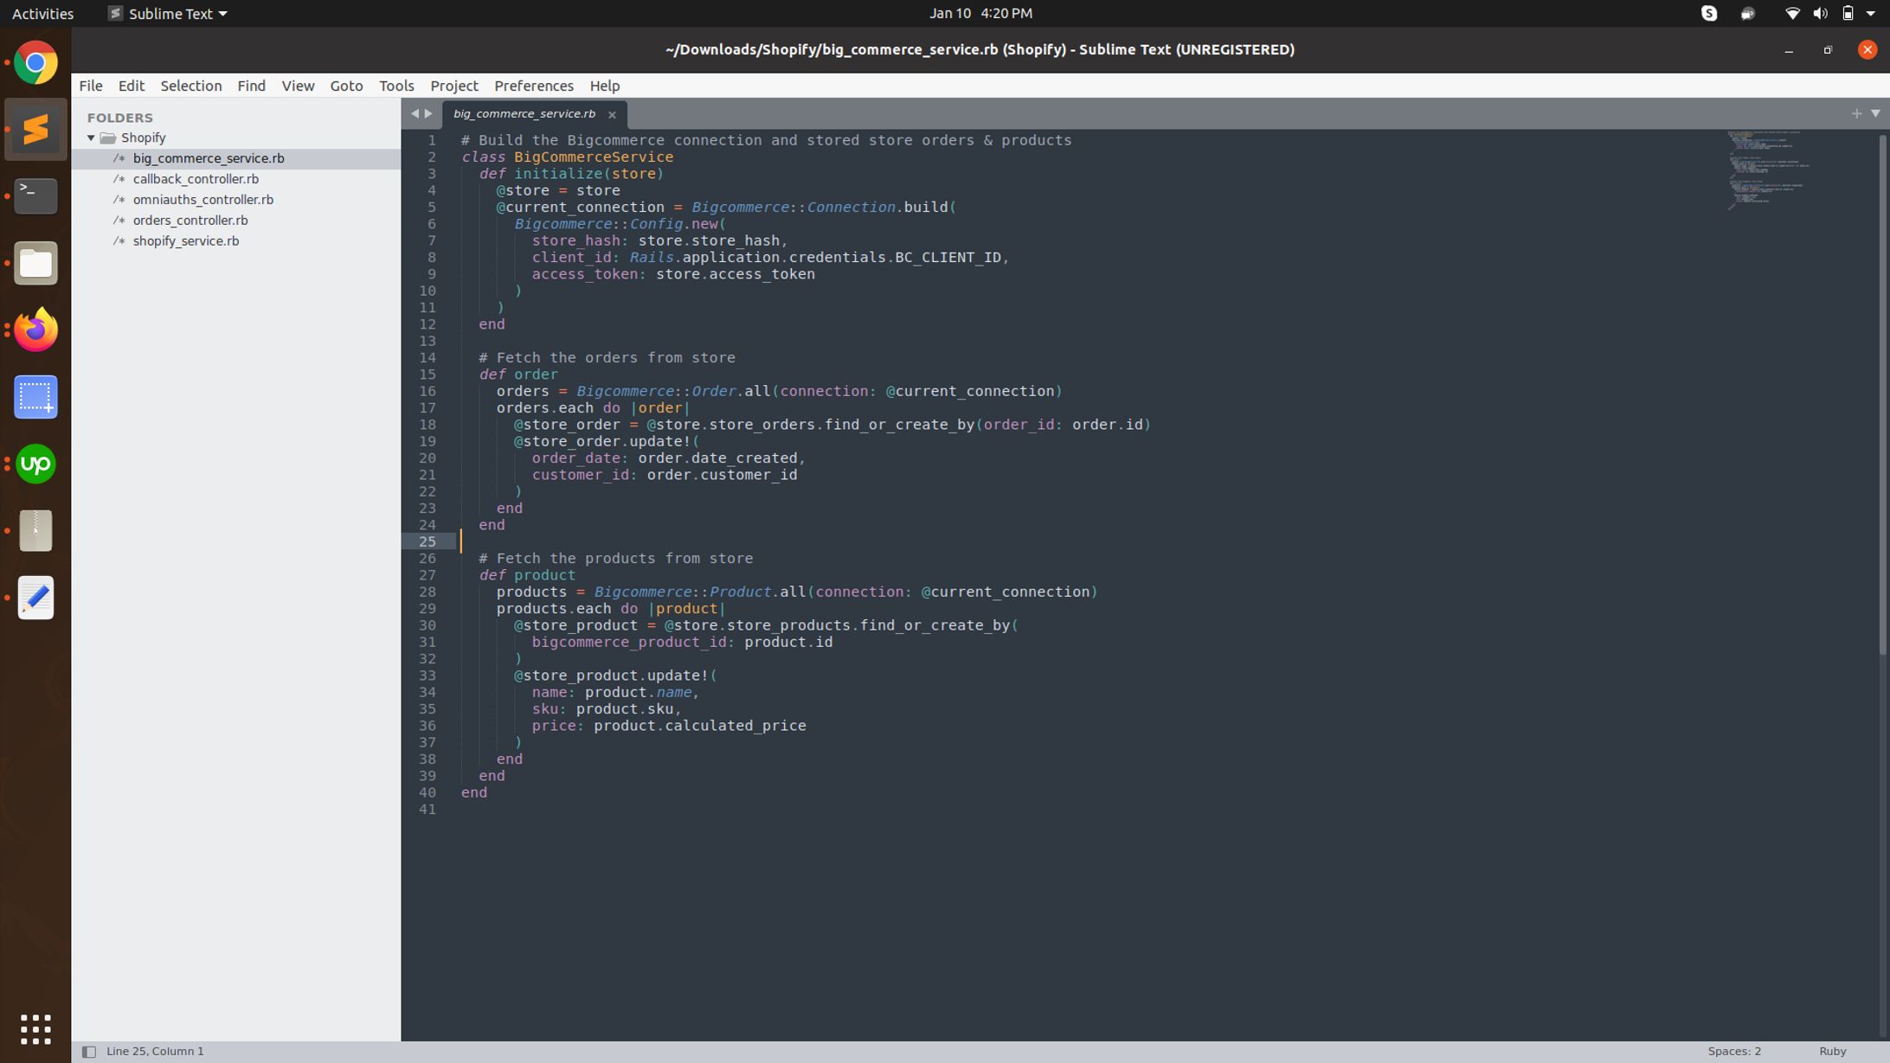Open the Files manager dock icon
The width and height of the screenshot is (1890, 1063).
(35, 263)
